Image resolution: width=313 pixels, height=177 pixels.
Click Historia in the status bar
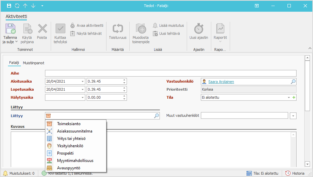tap(295, 173)
